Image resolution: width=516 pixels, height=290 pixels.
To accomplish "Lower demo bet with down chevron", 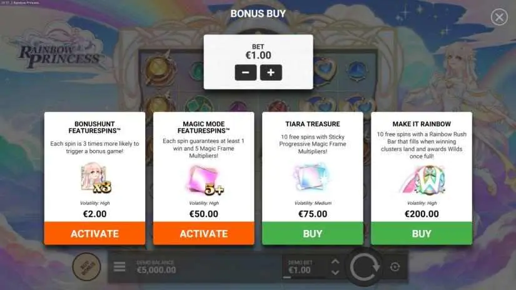I will 335,272.
